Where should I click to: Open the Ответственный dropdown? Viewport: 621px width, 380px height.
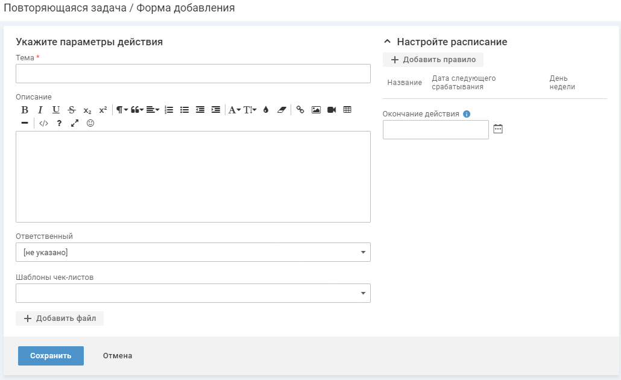[193, 252]
